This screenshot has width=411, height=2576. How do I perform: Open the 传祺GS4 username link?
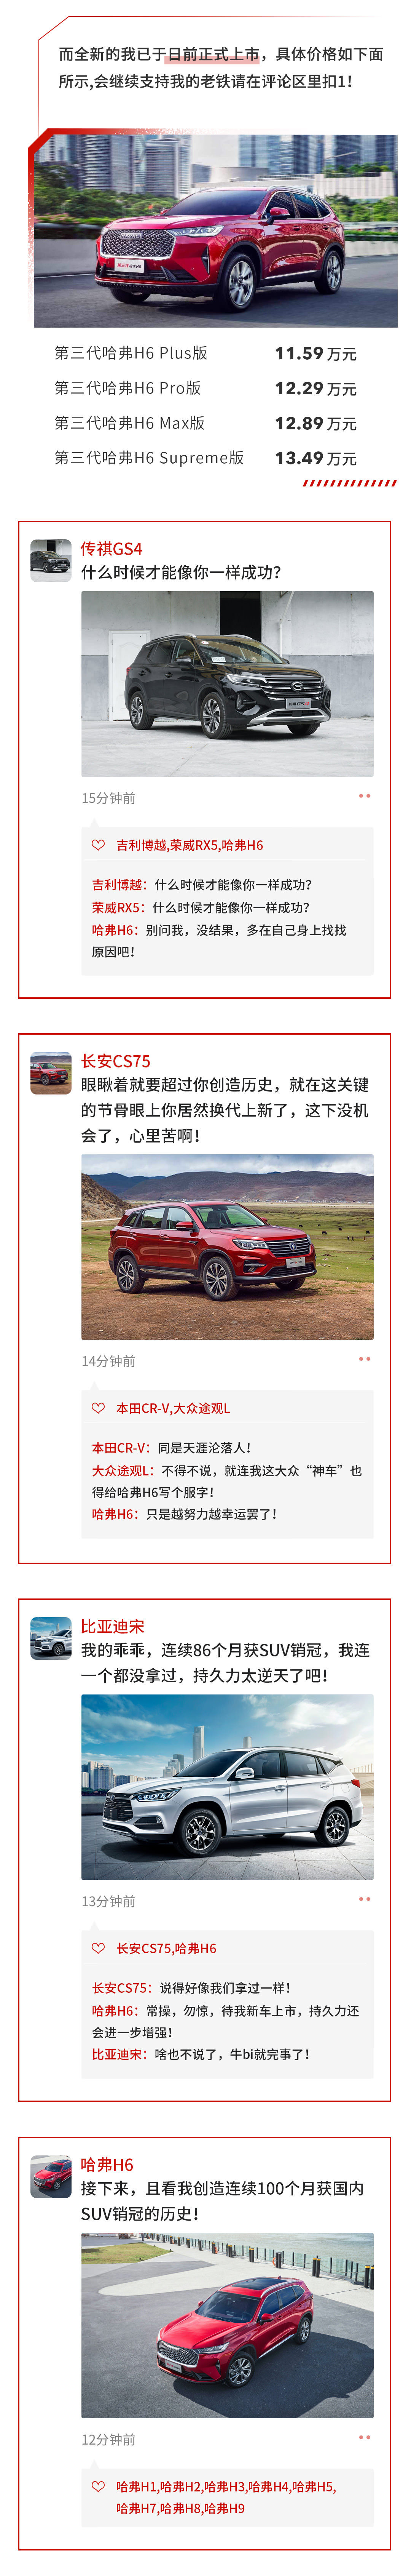111,549
